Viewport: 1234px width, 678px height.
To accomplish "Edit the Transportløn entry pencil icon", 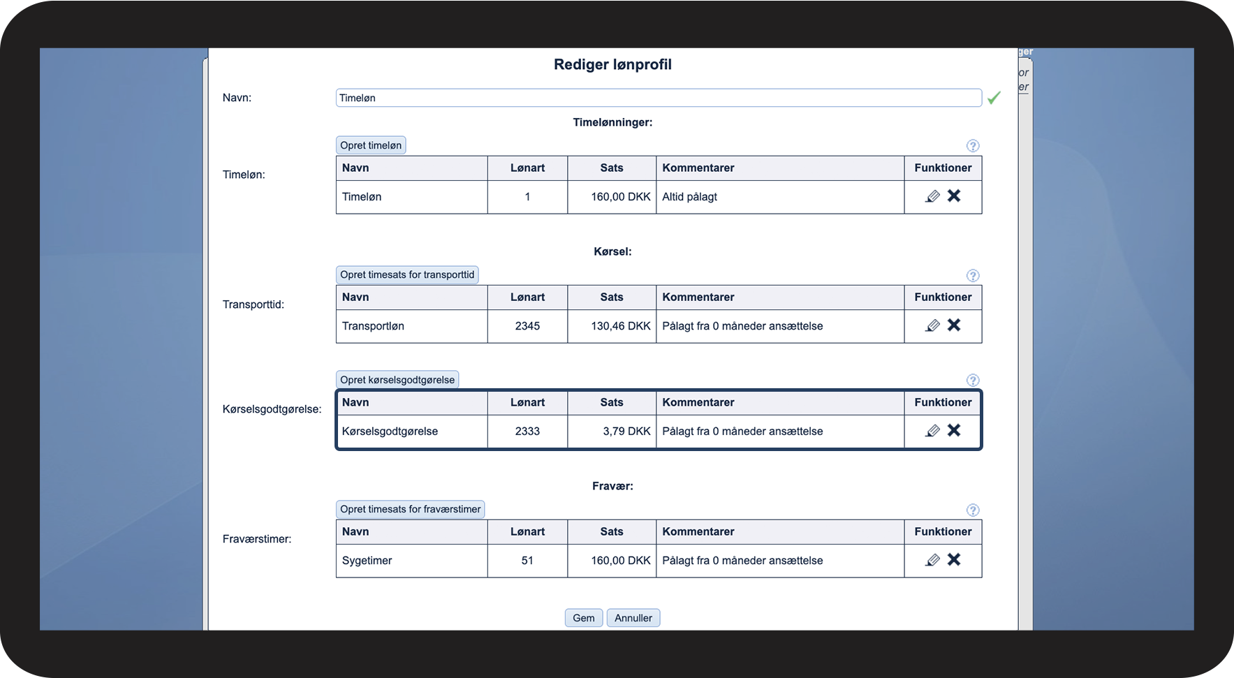I will click(x=932, y=326).
